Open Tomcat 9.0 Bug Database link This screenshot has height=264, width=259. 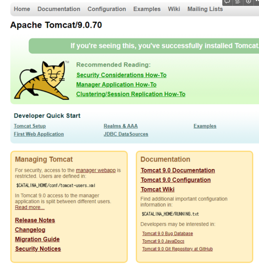168,234
